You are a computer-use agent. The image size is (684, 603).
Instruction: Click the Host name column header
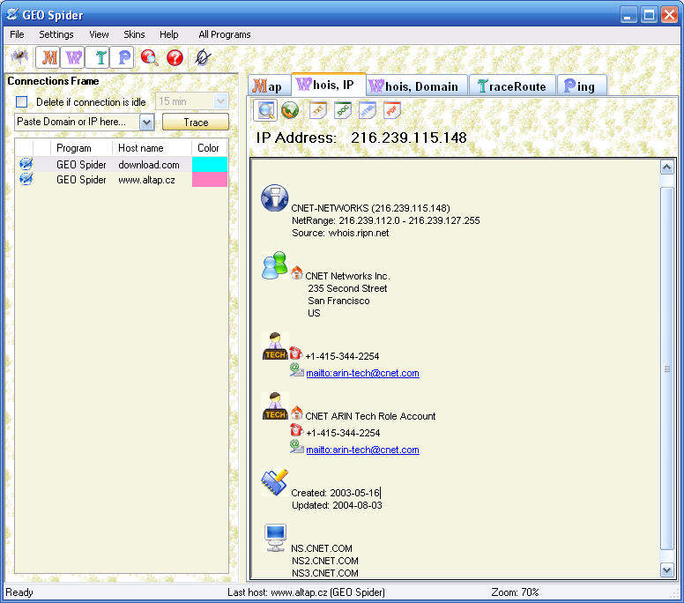tap(152, 148)
